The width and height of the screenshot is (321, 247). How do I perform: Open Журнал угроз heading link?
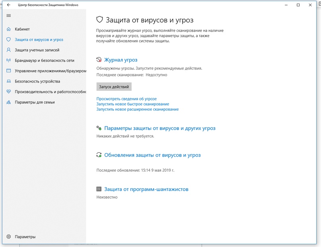[121, 60]
